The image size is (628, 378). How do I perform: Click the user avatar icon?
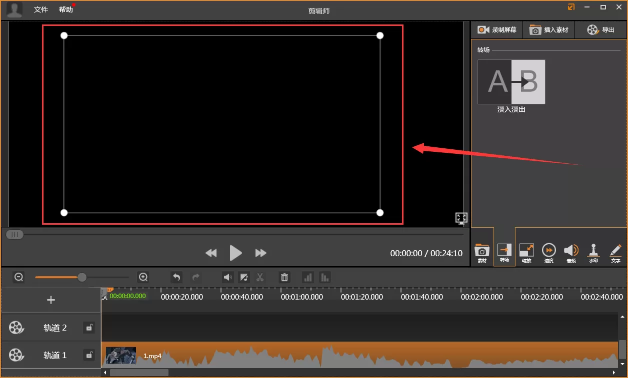(14, 10)
